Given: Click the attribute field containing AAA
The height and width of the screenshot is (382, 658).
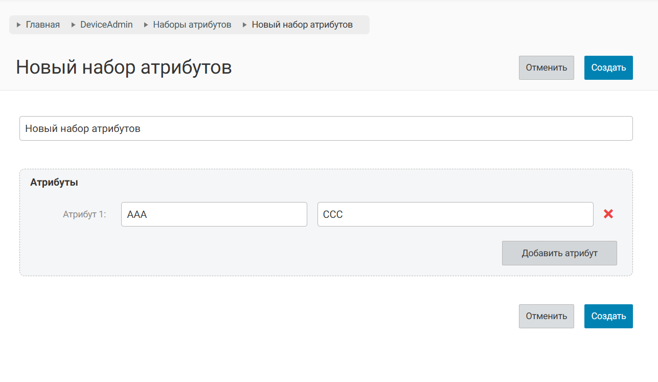Looking at the screenshot, I should [x=214, y=214].
